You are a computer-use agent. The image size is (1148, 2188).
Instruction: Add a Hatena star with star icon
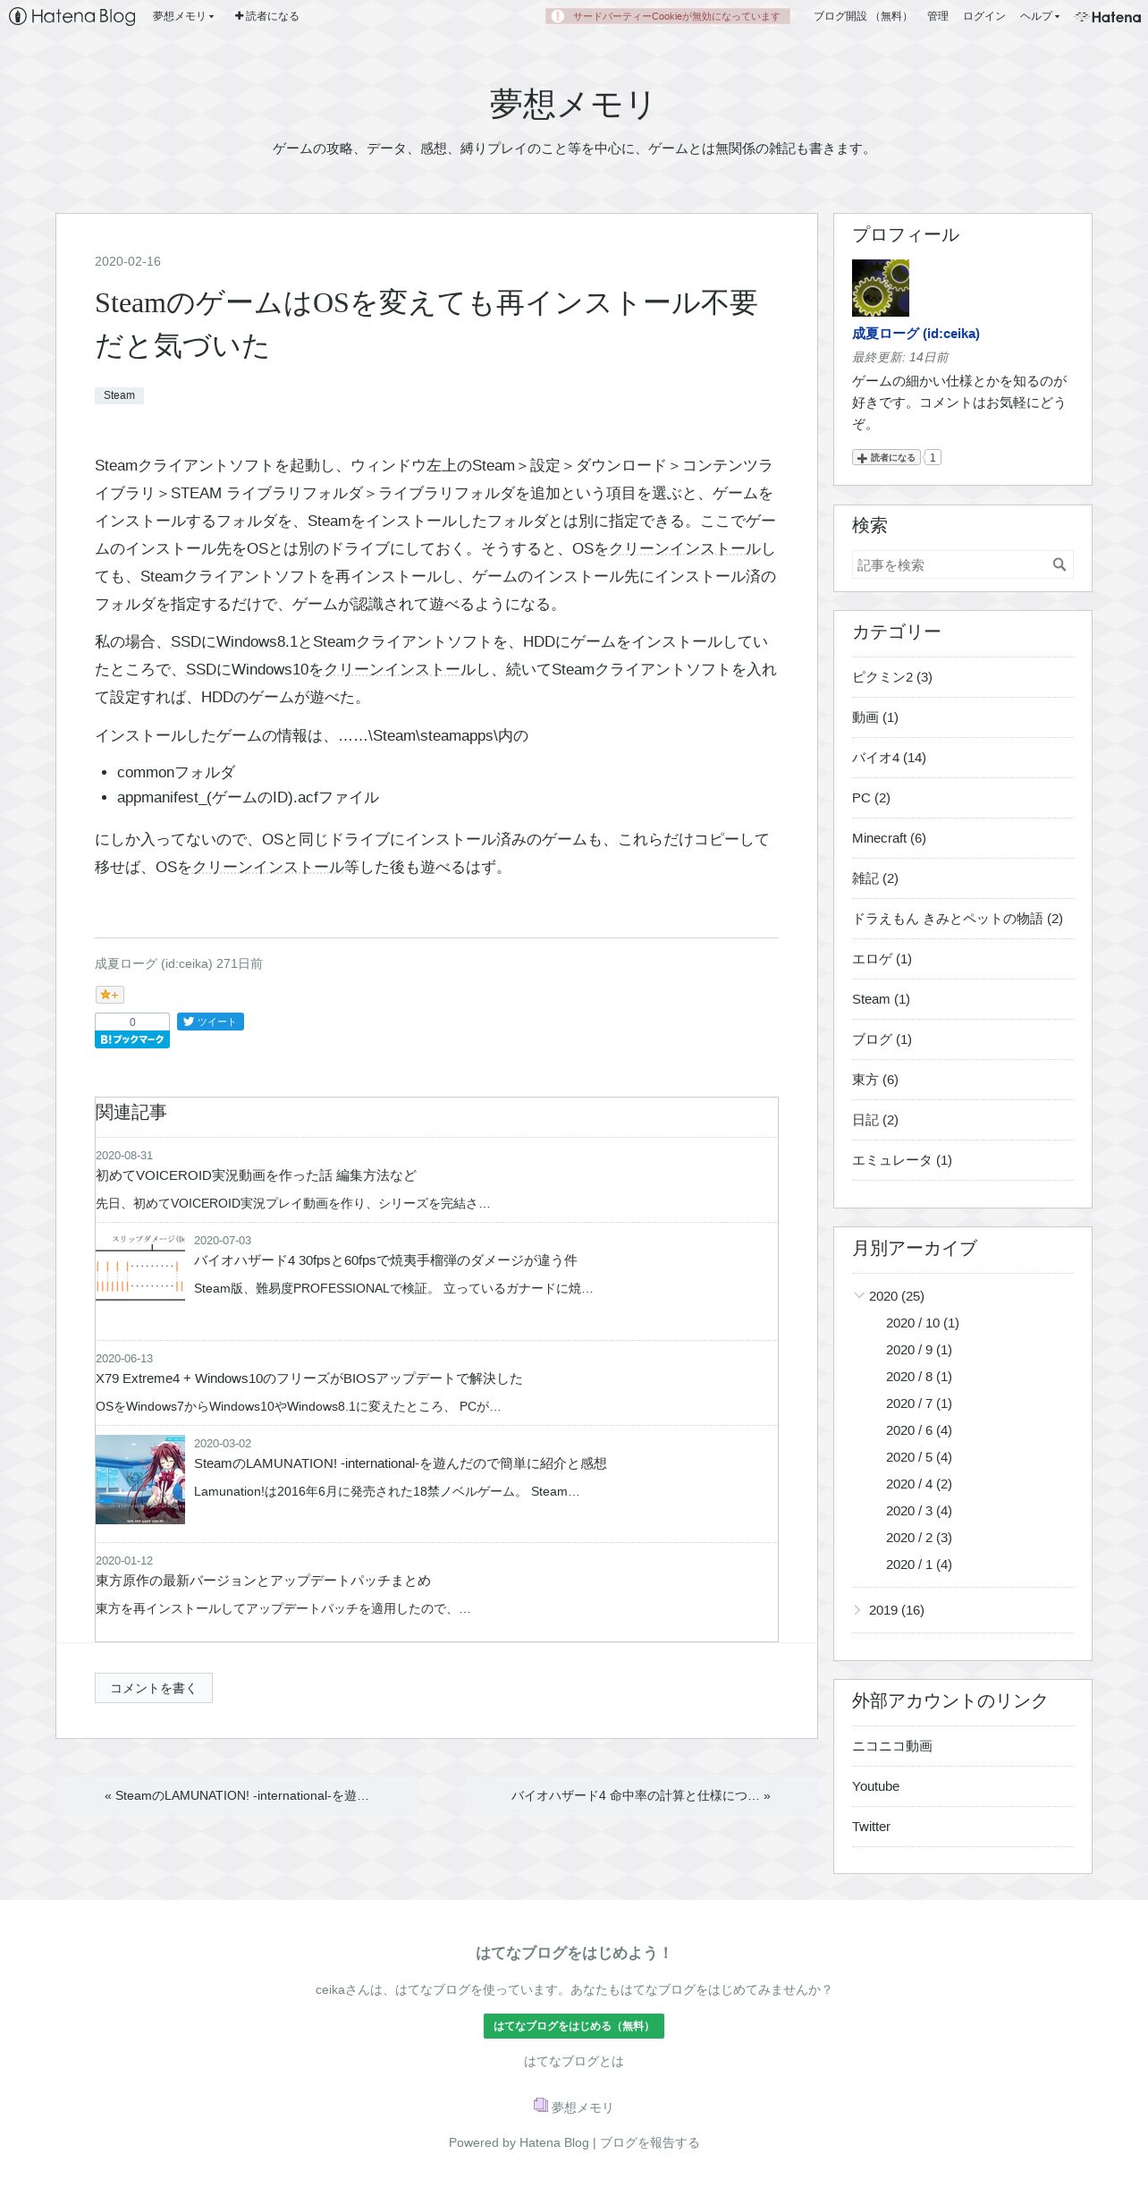coord(110,995)
